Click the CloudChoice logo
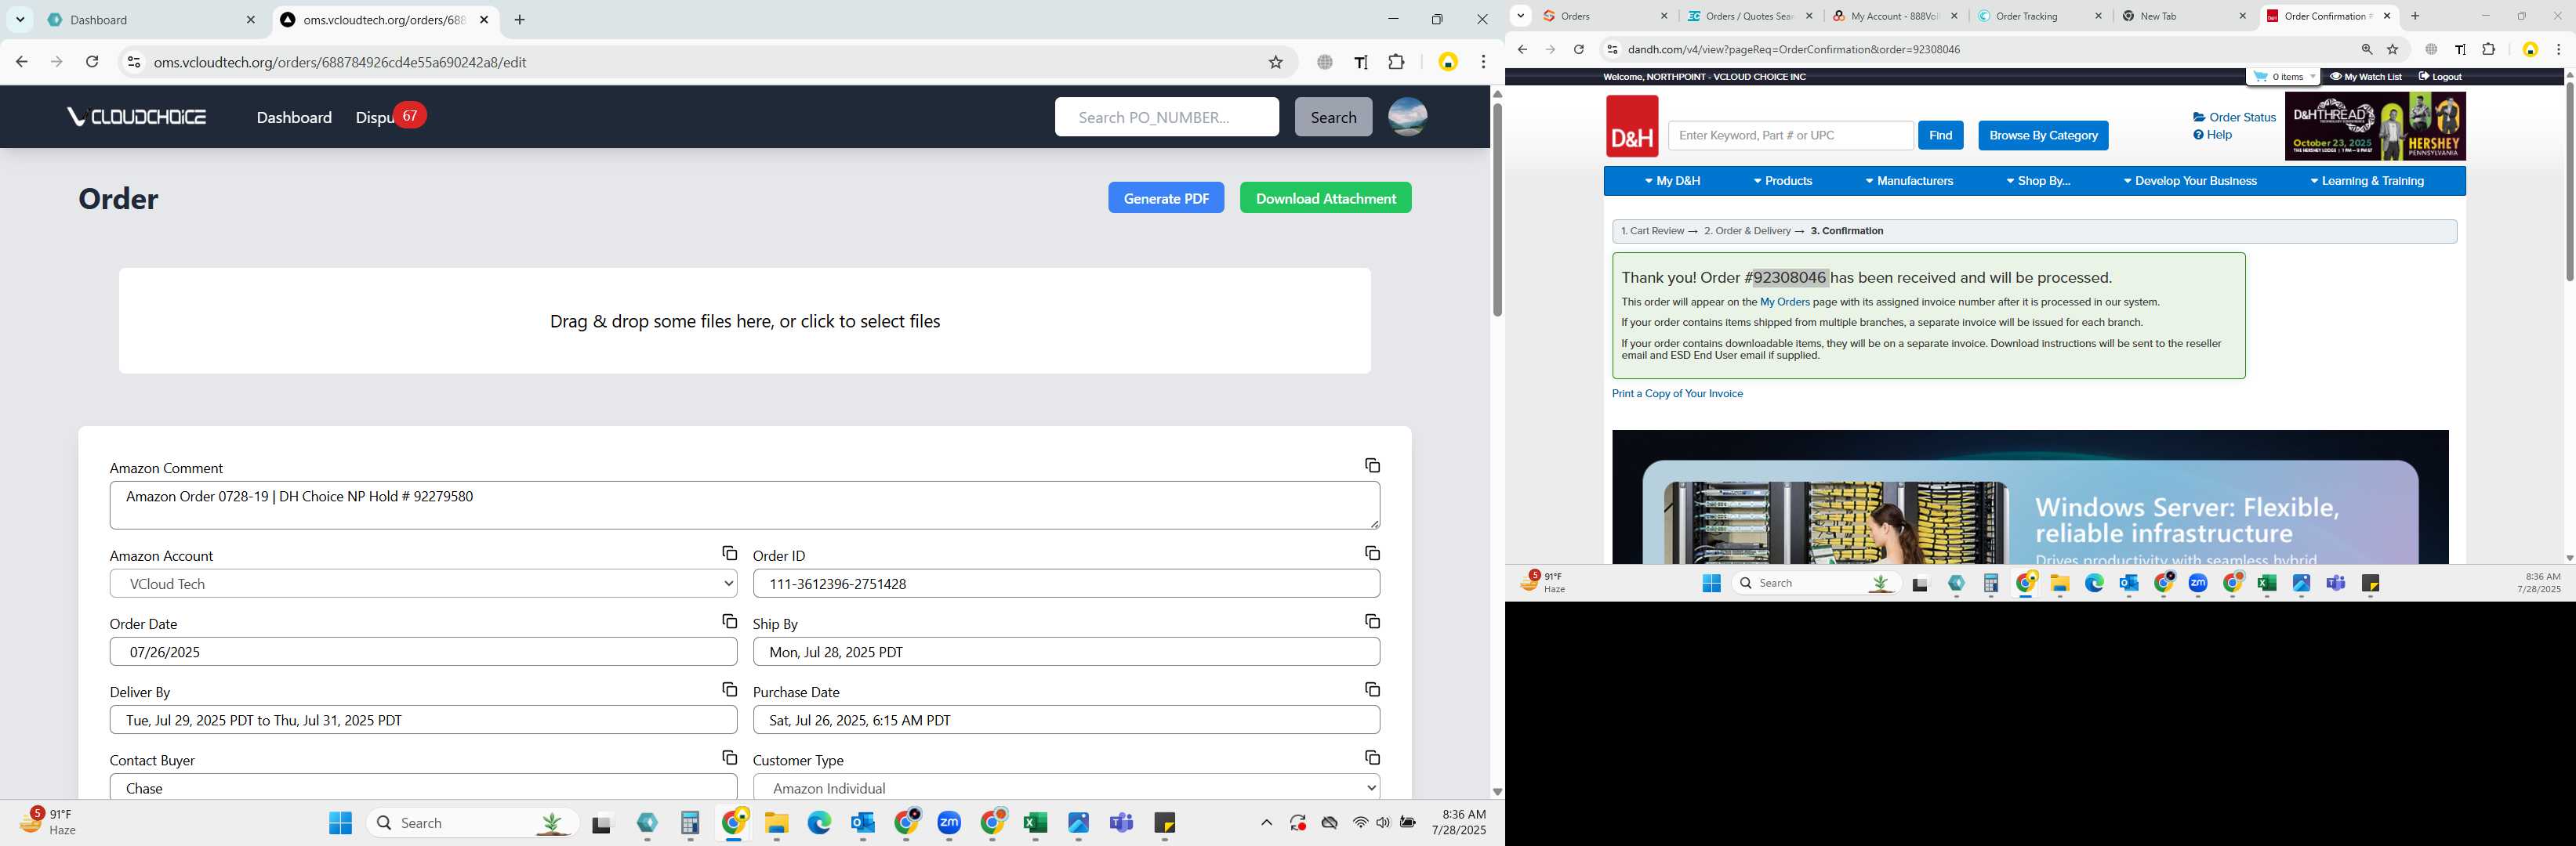 (137, 117)
